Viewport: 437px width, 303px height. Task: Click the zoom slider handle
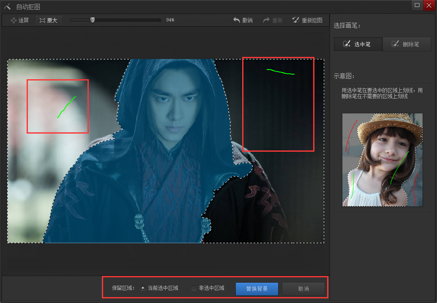93,20
